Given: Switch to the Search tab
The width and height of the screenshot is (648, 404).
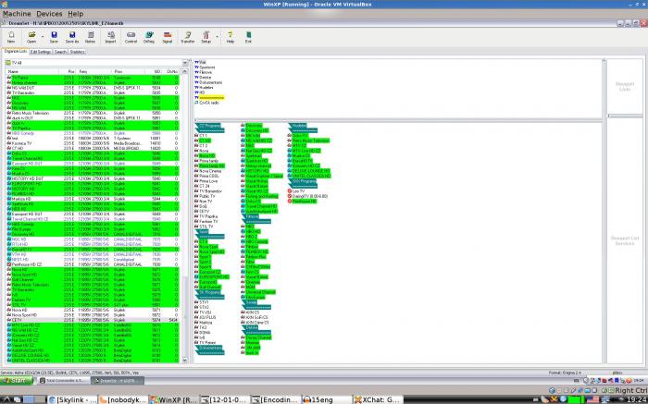Looking at the screenshot, I should 60,52.
